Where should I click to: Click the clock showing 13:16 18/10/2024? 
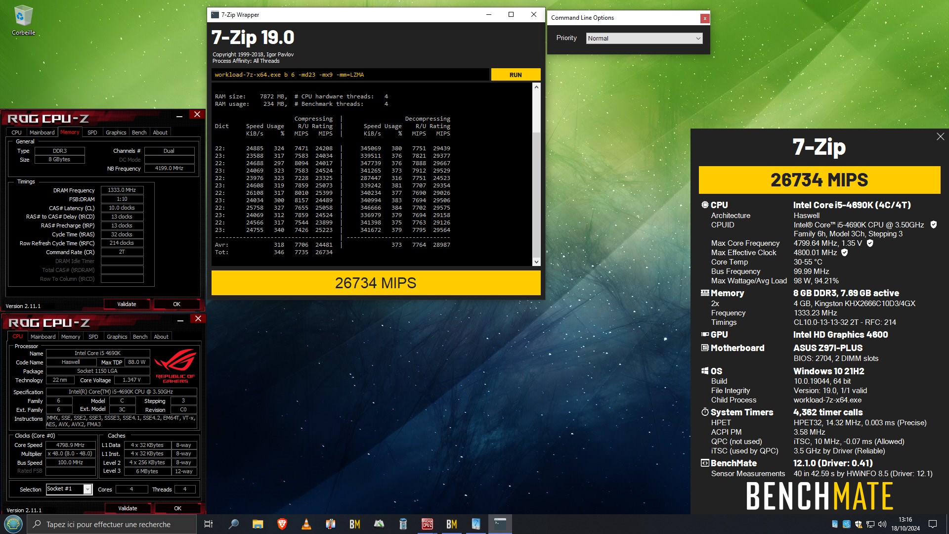click(x=906, y=524)
